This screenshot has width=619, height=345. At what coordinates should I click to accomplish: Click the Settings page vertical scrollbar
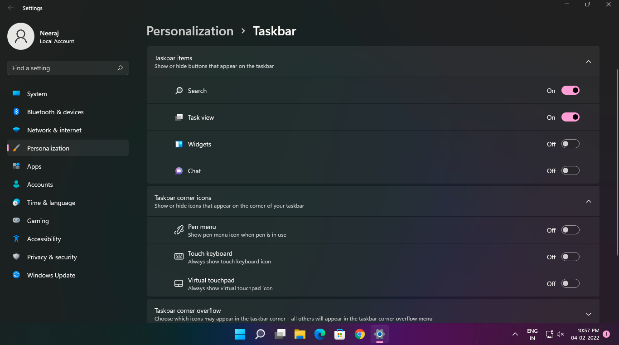click(x=616, y=162)
